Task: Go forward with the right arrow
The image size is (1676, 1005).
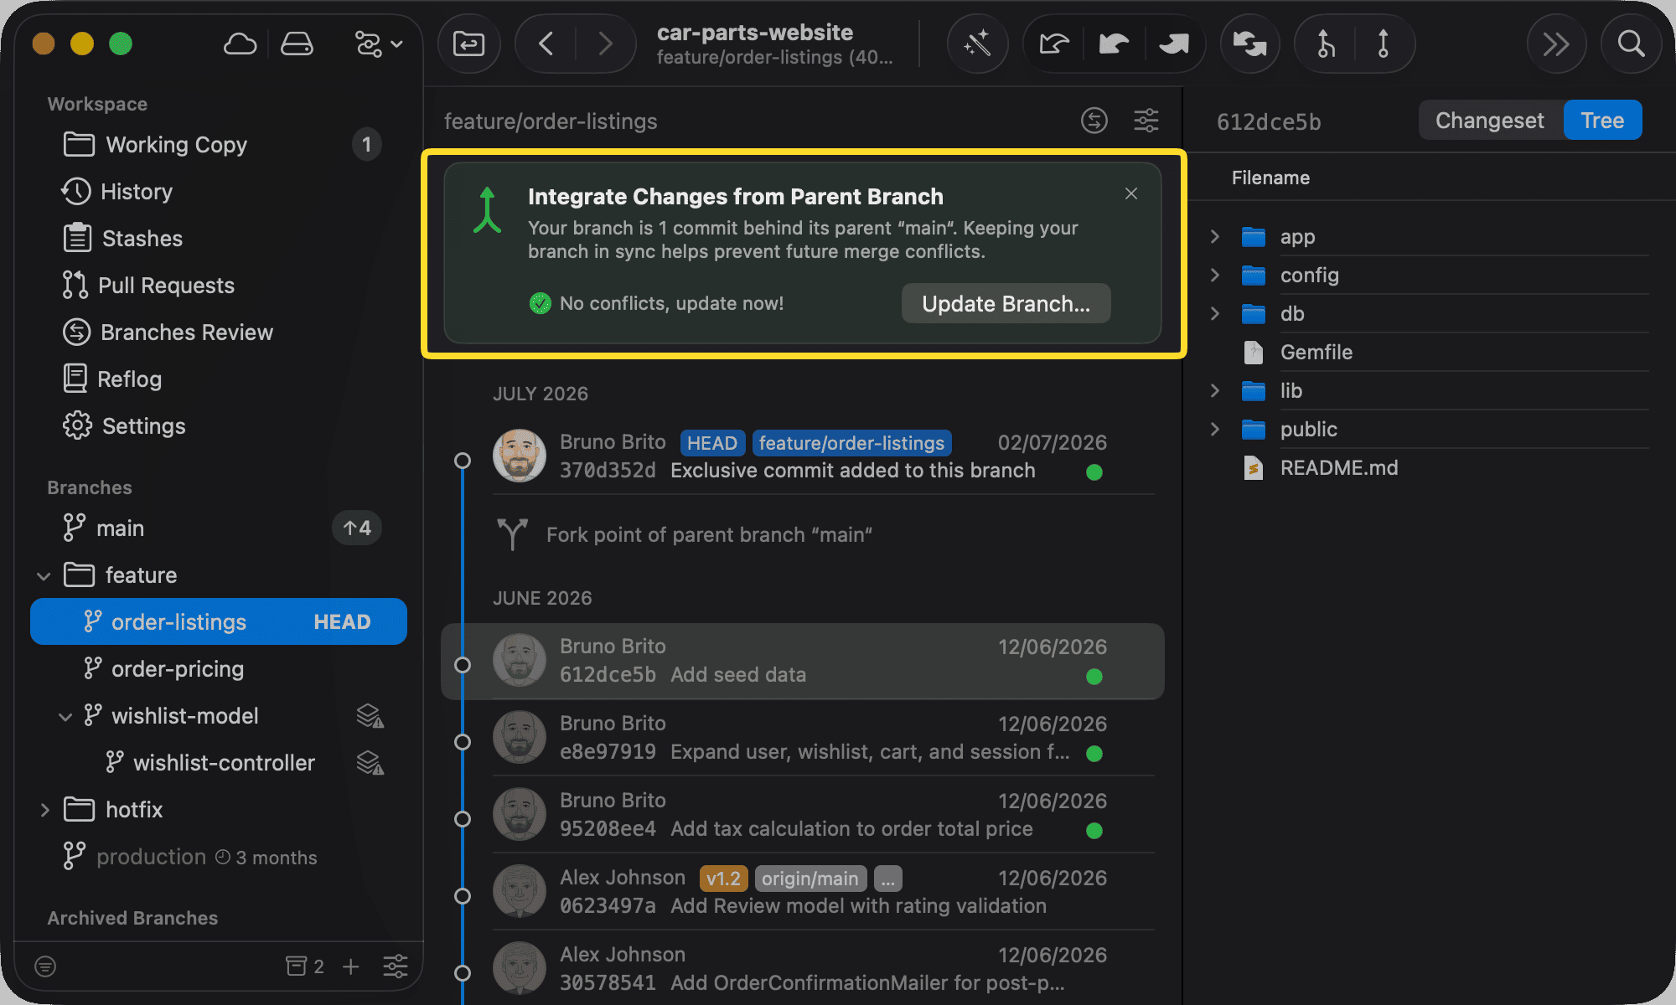Action: tap(606, 44)
